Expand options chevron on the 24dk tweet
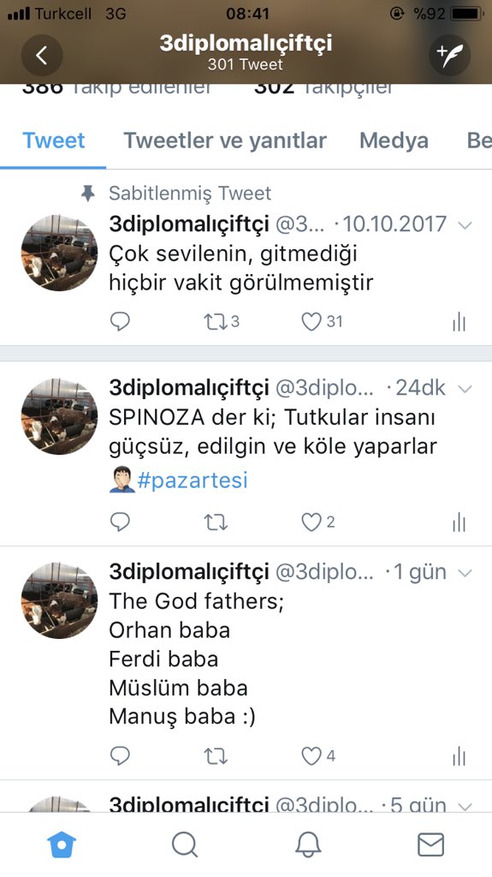Screen dimensions: 492x877 coord(465,389)
